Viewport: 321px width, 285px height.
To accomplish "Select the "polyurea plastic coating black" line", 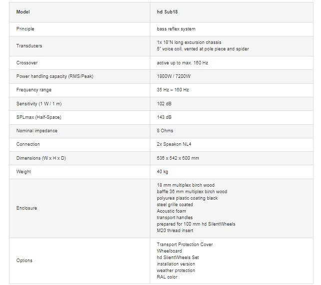I will [x=187, y=198].
